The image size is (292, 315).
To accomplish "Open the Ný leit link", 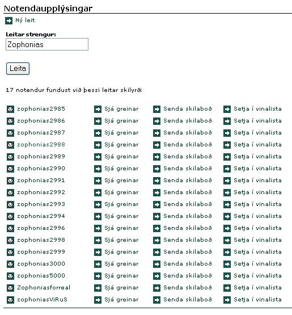I will pyautogui.click(x=25, y=20).
